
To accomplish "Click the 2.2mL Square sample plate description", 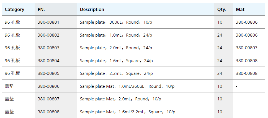I will click(x=116, y=73).
